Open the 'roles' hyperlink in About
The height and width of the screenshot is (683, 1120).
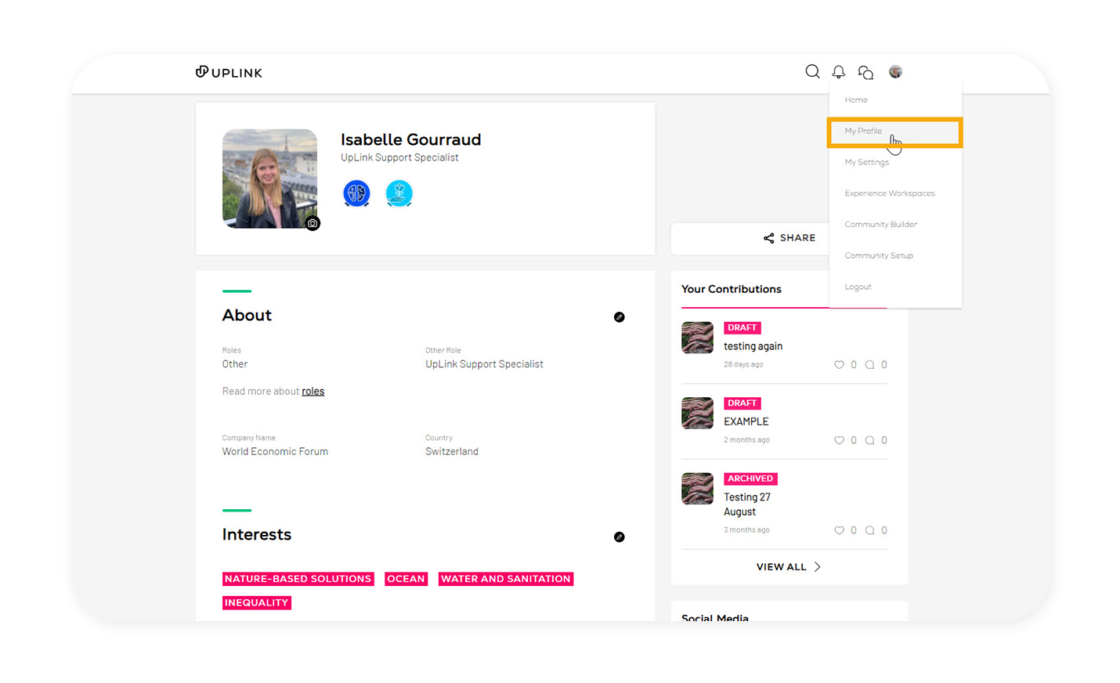tap(313, 391)
